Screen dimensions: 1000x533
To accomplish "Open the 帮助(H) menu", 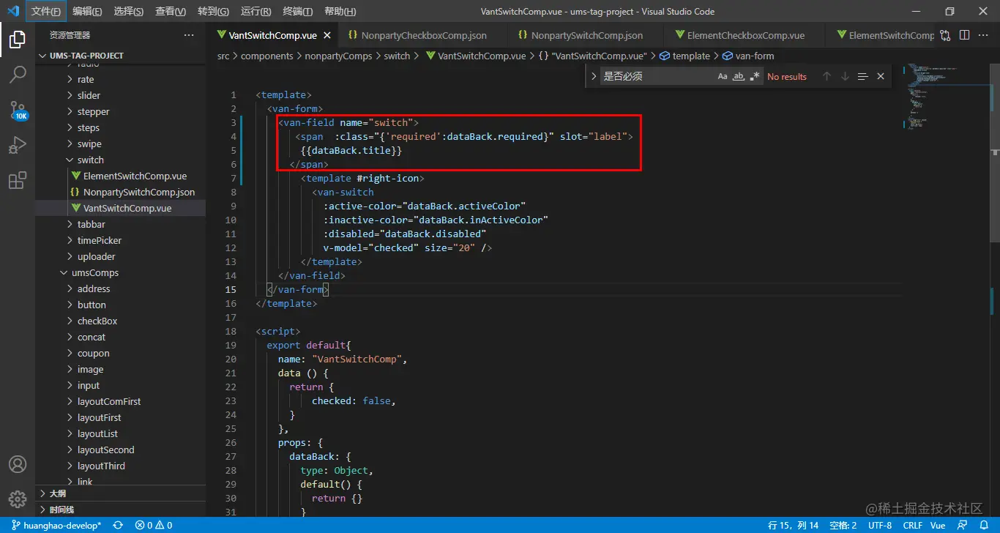I will [x=340, y=12].
